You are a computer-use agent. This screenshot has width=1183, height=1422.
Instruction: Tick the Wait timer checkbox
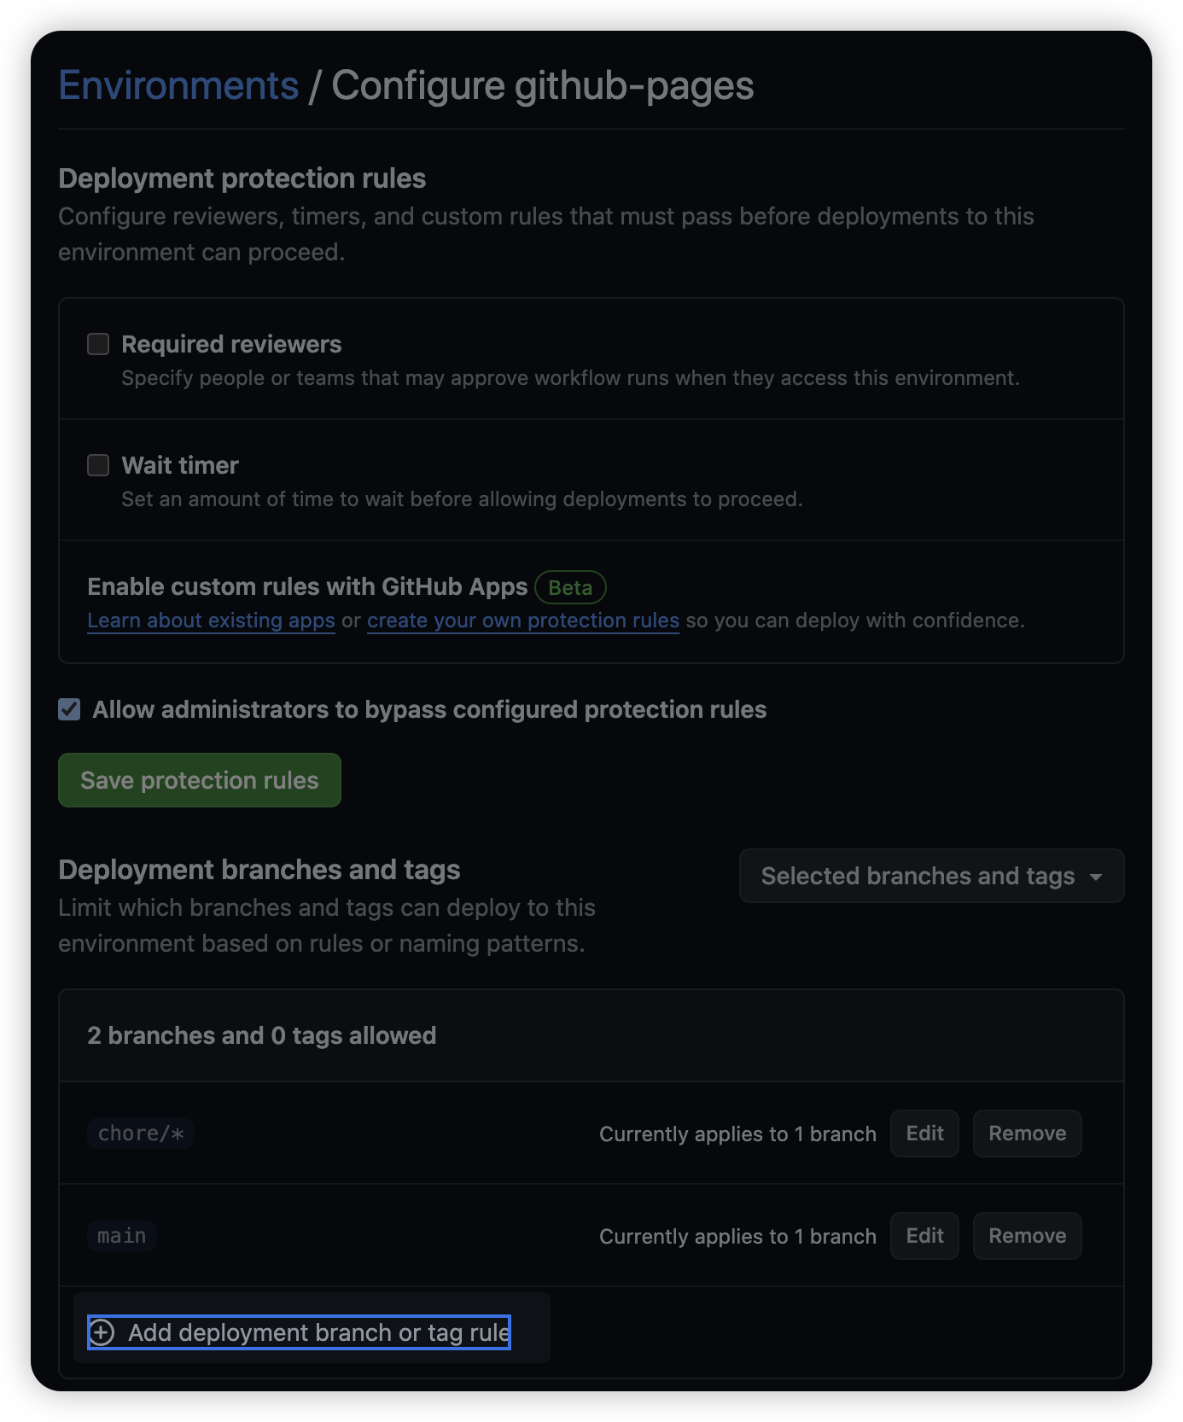click(98, 465)
